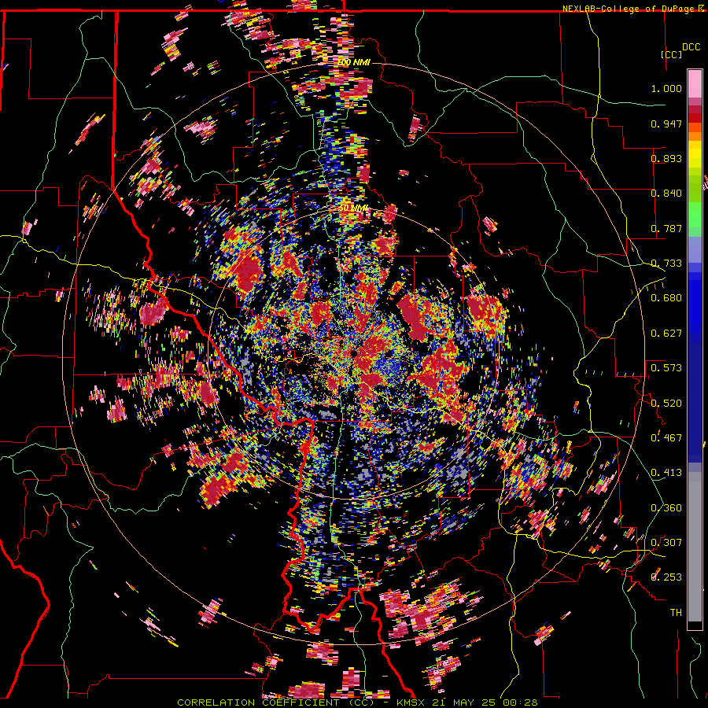Click the 0.893 scale value
This screenshot has width=708, height=708.
(x=666, y=158)
